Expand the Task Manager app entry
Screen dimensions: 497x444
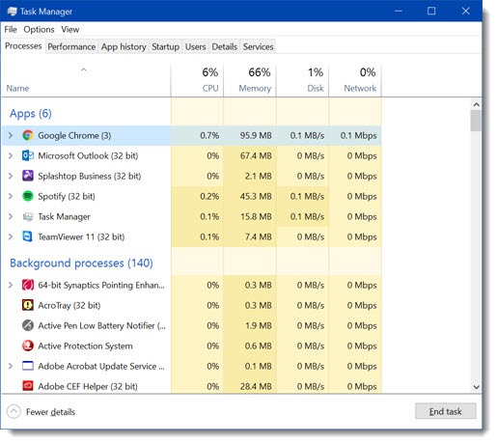(11, 216)
